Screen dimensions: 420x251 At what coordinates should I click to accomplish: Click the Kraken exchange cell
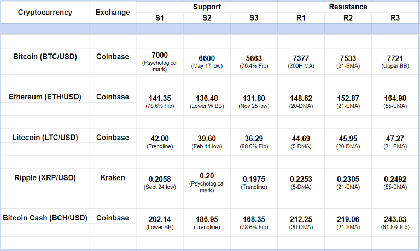click(x=113, y=178)
